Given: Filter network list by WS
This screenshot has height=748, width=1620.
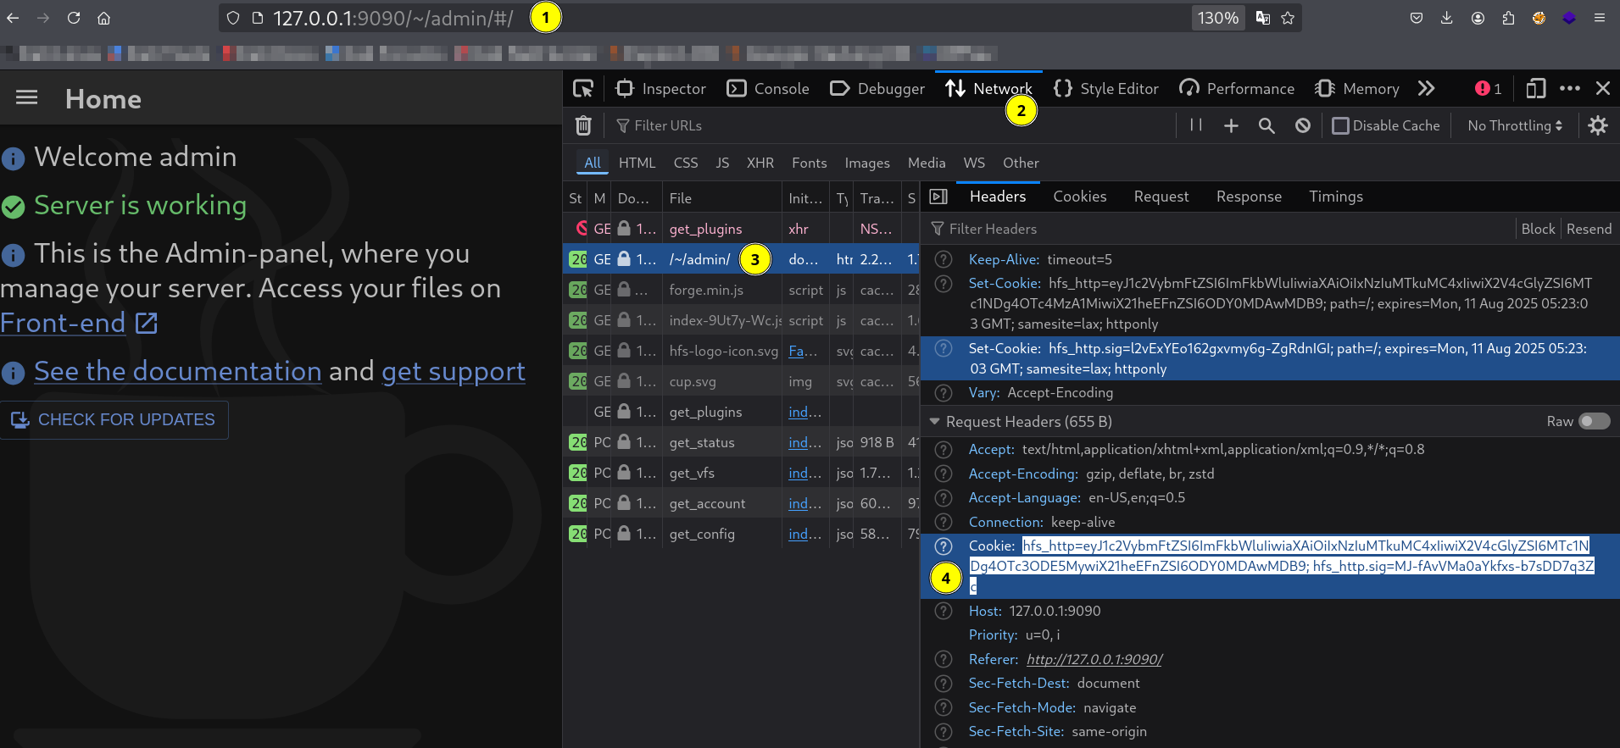Looking at the screenshot, I should point(974,163).
